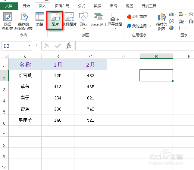Image resolution: width=194 pixels, height=170 pixels.
Task: Expand the area chart dropdown arrow
Action: [x=186, y=21]
